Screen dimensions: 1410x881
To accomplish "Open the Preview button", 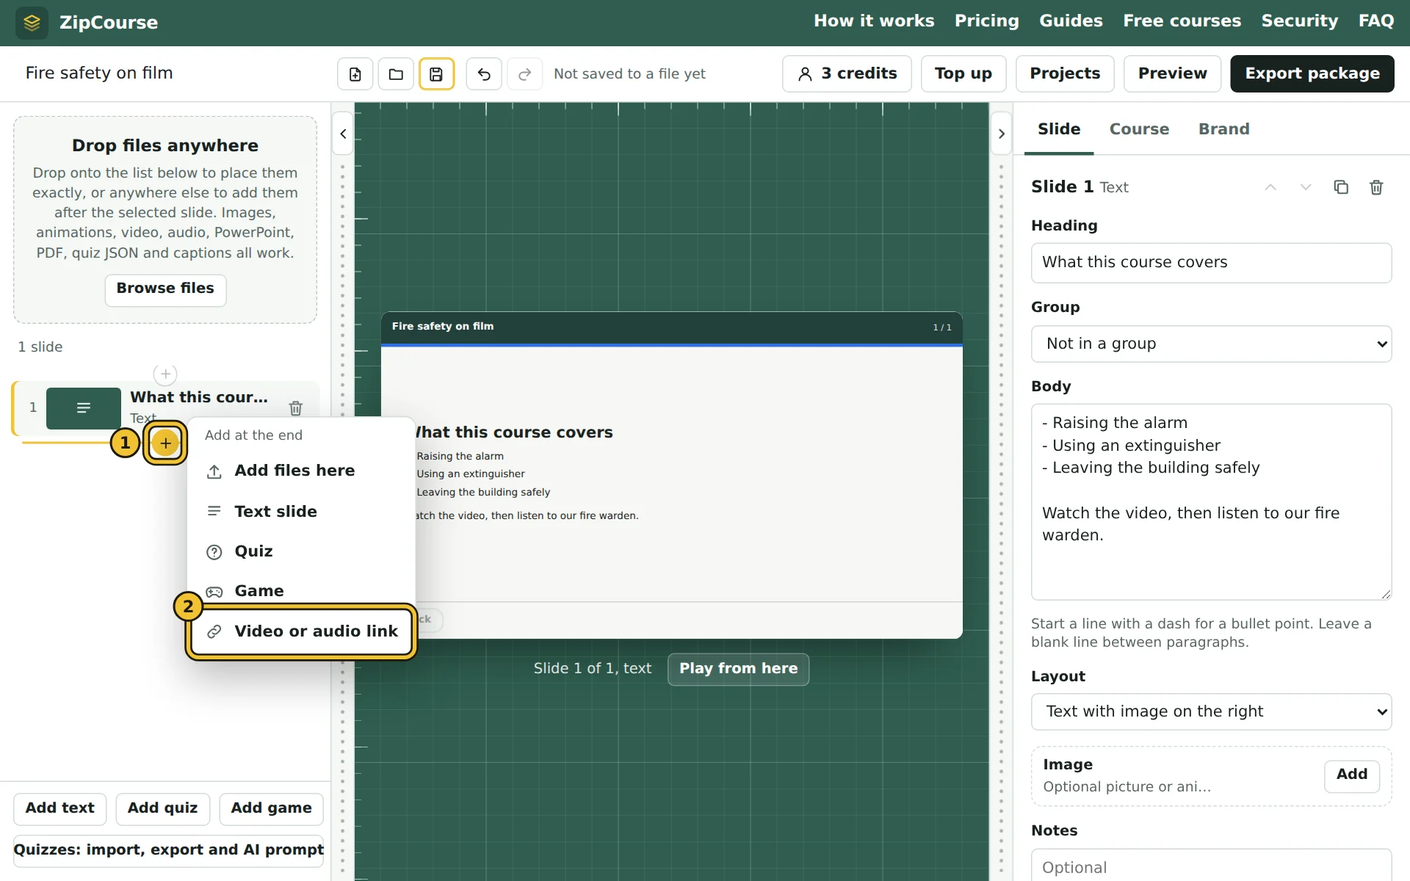I will [x=1172, y=74].
